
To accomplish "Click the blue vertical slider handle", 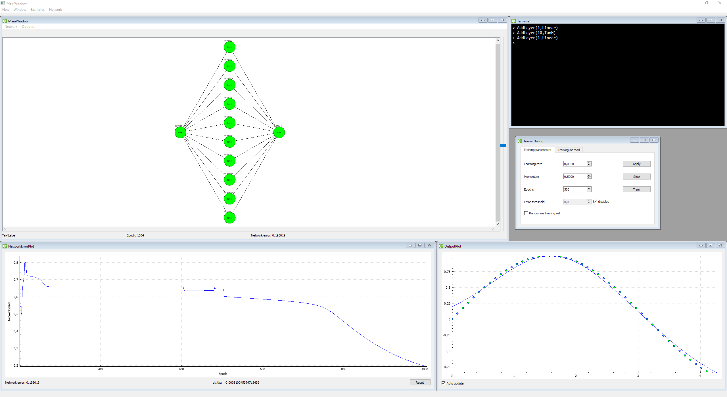I will pyautogui.click(x=503, y=145).
